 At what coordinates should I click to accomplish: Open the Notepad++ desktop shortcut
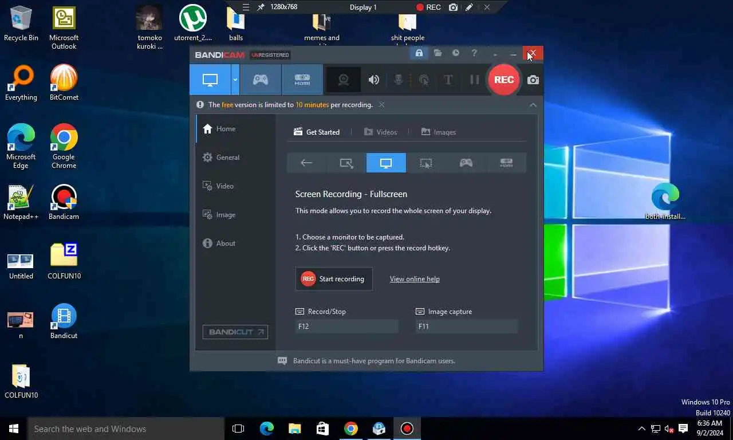(21, 202)
